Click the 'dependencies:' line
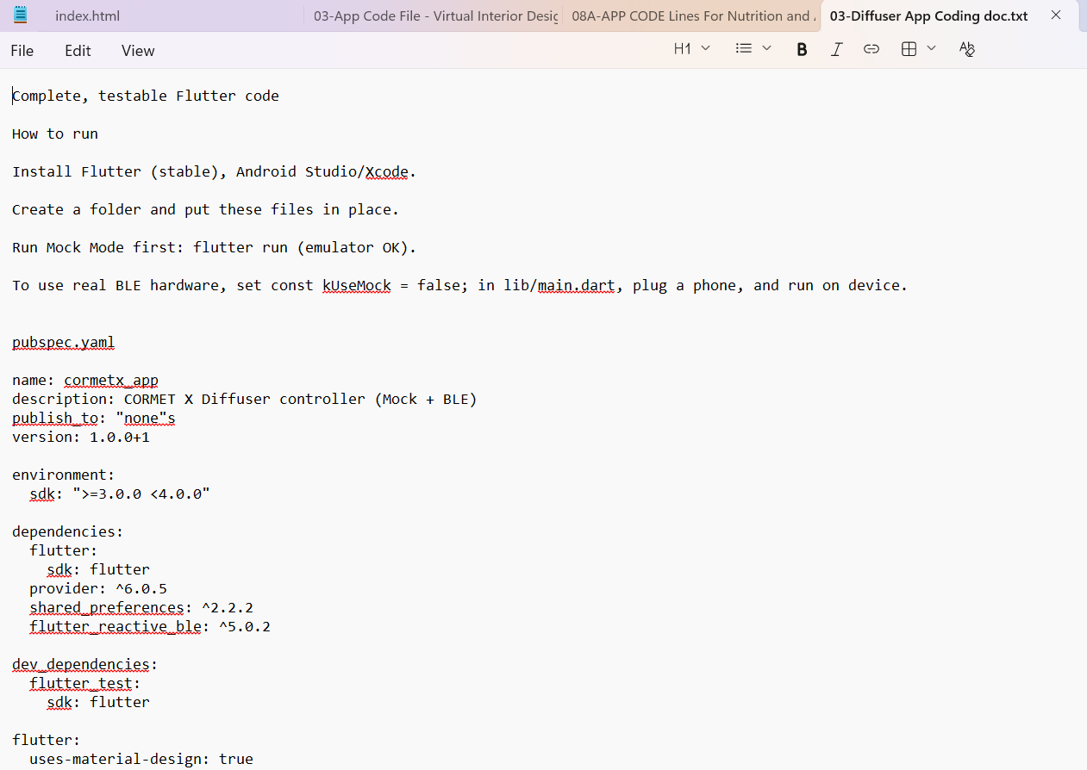This screenshot has height=770, width=1087. tap(68, 531)
